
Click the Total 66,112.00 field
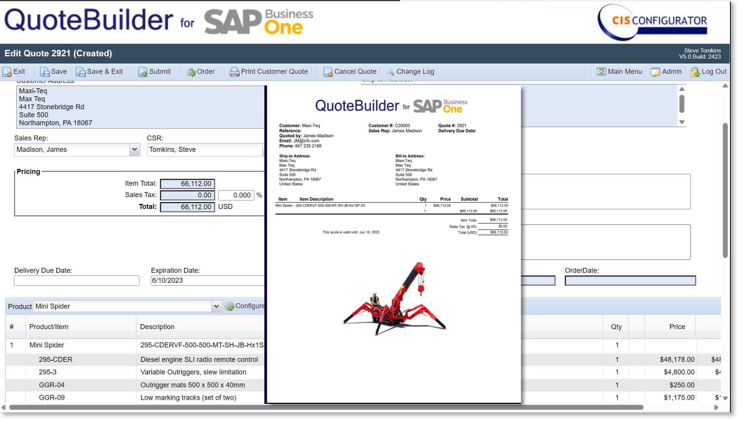point(187,207)
